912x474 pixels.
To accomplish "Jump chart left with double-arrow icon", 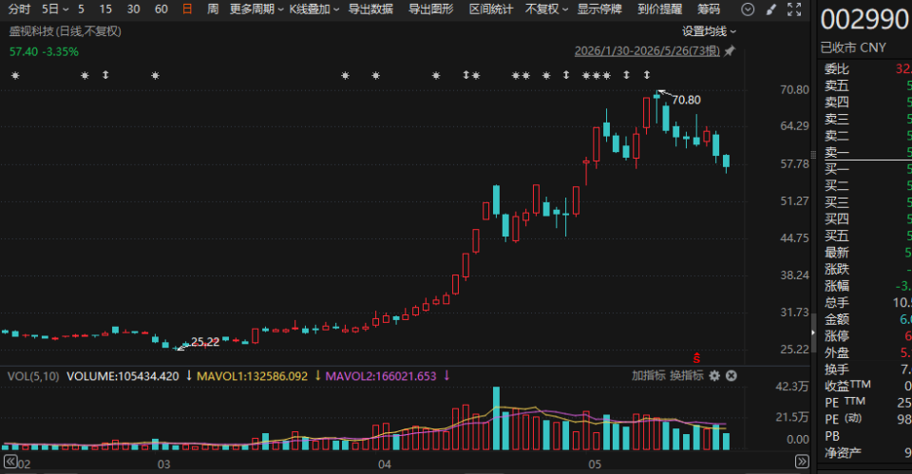I will pos(10,462).
